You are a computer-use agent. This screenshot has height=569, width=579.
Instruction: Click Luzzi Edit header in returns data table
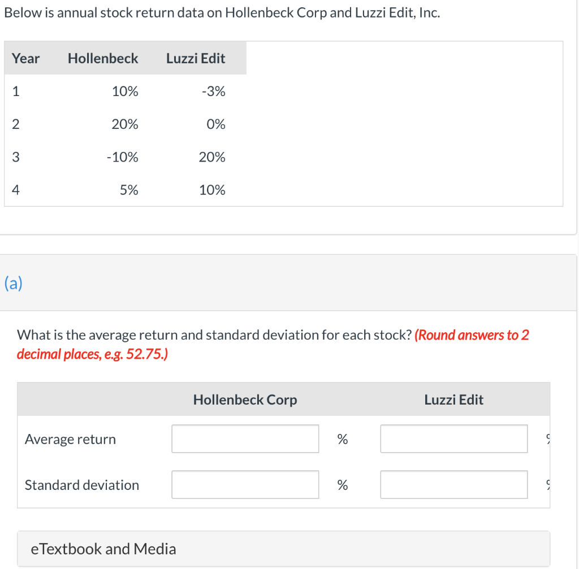196,58
